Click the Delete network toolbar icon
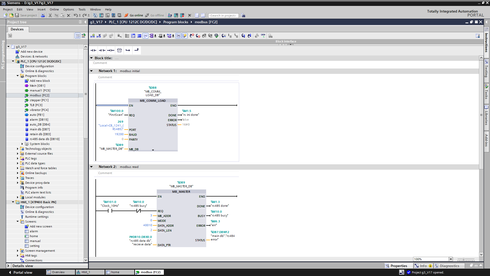The height and width of the screenshot is (276, 490). [x=99, y=36]
